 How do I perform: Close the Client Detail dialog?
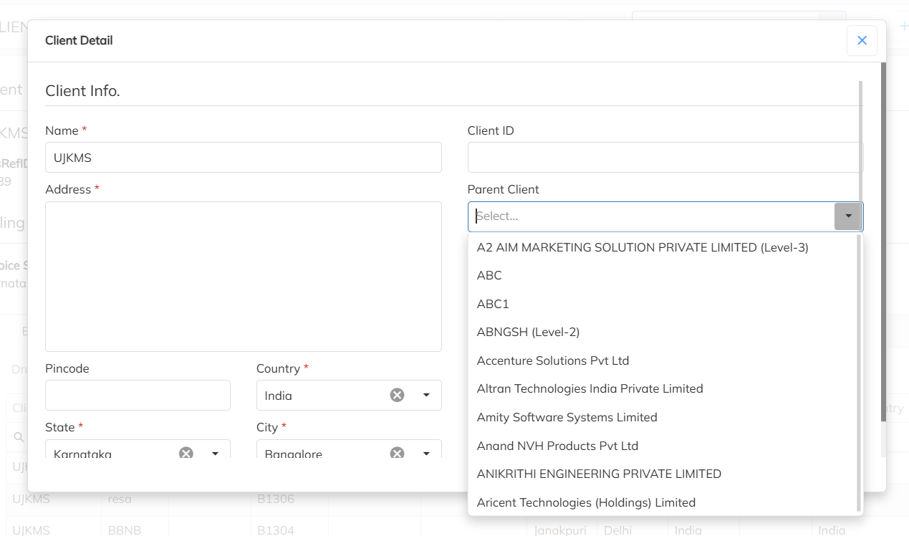[862, 40]
